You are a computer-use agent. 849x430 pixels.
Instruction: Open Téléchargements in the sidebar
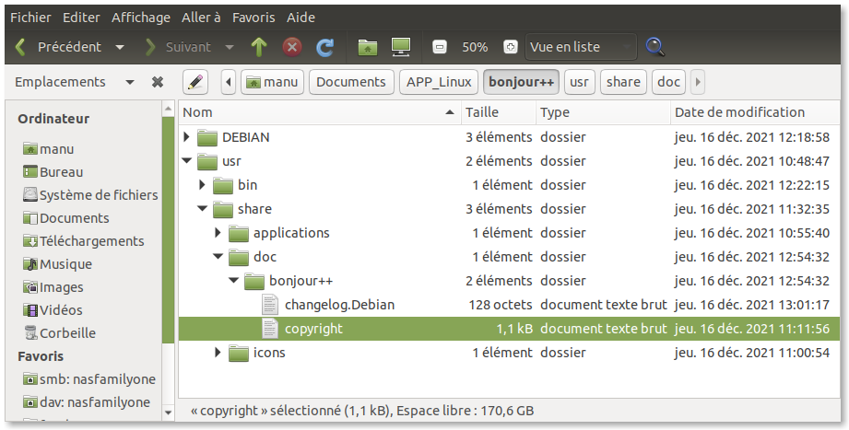83,240
